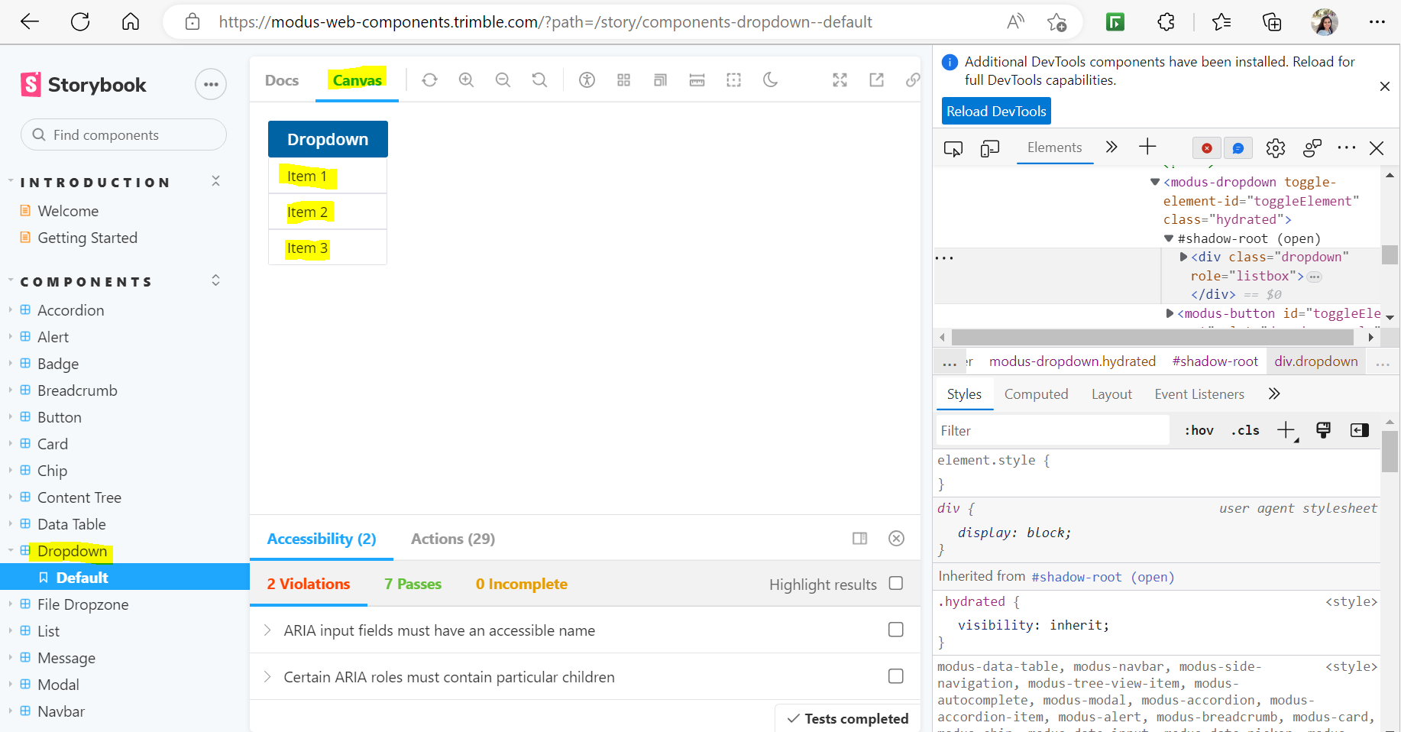Check the ARIA input fields violation checkbox
The height and width of the screenshot is (732, 1401).
pos(895,630)
